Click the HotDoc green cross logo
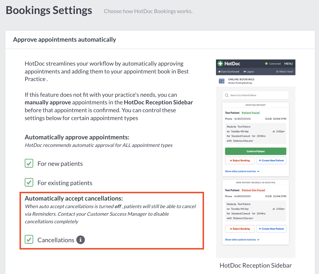Screen dimensions: 319x274 (220, 64)
